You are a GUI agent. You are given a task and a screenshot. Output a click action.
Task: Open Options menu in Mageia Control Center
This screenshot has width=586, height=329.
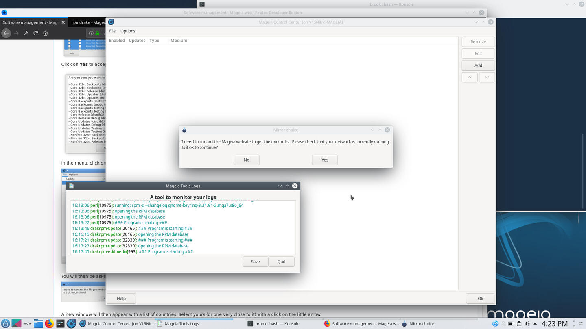tap(128, 31)
